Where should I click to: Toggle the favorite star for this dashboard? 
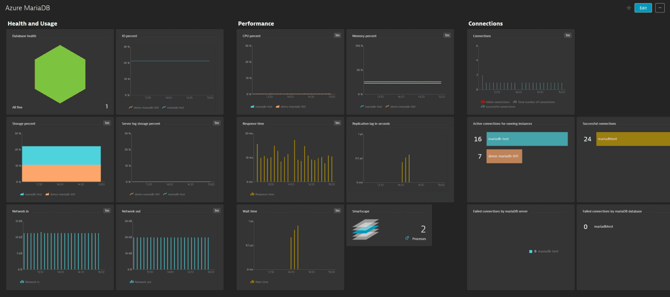(x=628, y=8)
